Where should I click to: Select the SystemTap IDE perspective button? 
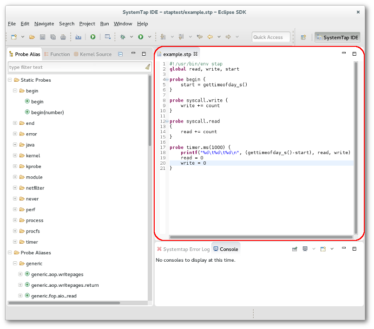[337, 38]
